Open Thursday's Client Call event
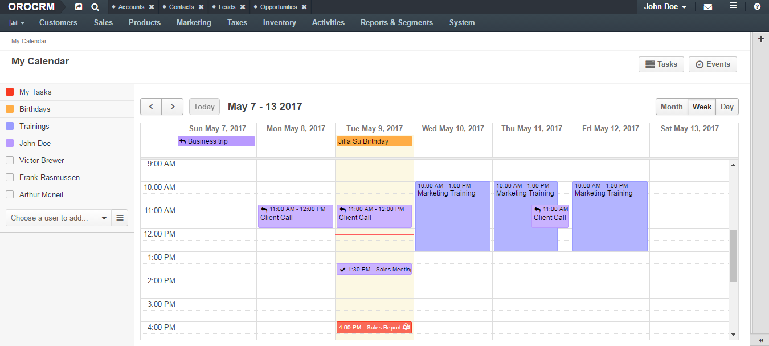 (550, 217)
